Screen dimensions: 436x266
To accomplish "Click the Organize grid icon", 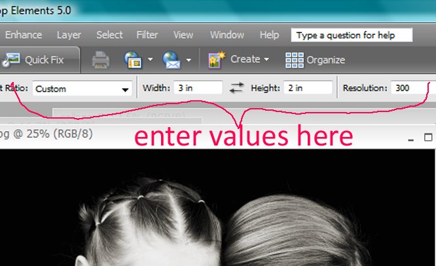I will point(295,60).
